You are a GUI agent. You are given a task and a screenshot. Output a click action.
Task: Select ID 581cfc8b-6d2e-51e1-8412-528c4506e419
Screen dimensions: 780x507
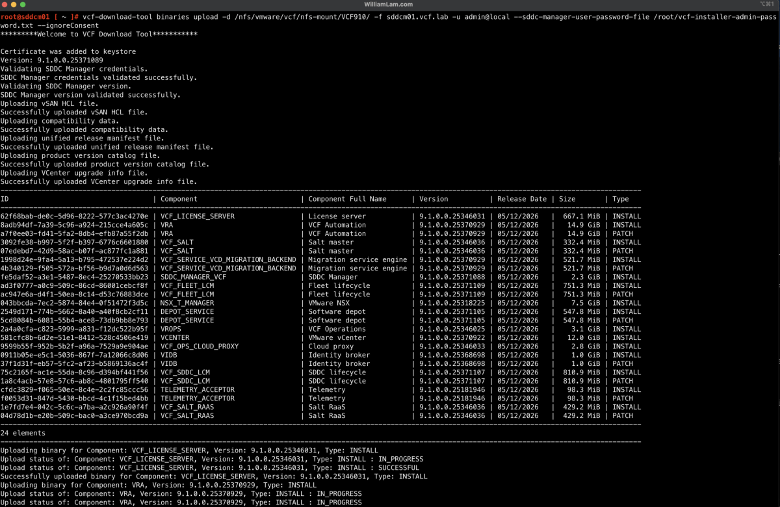(74, 337)
